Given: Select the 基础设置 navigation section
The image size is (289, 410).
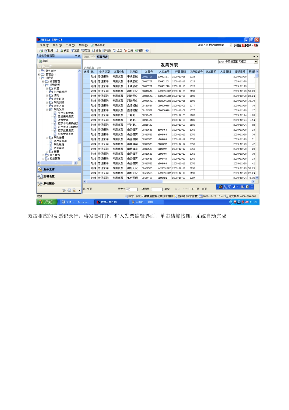Looking at the screenshot, I should tap(59, 176).
